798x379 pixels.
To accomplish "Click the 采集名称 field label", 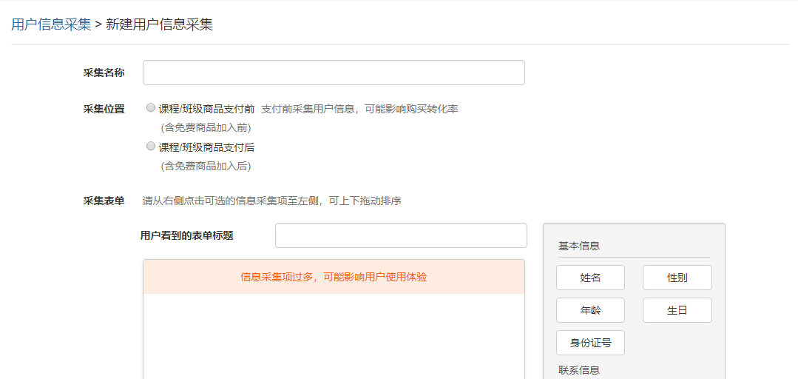I will (x=104, y=73).
